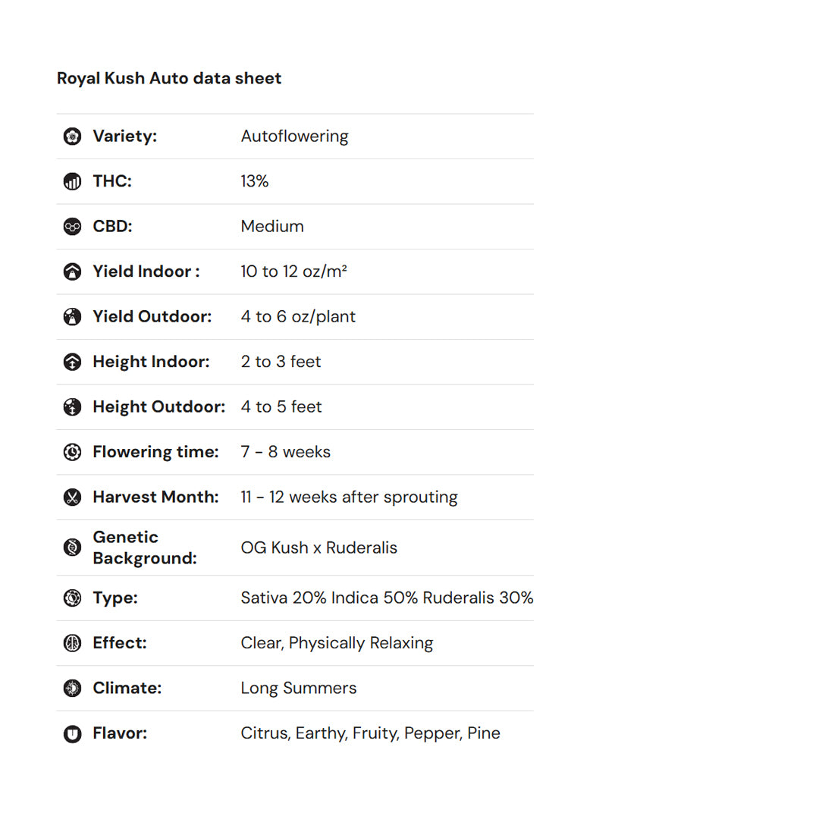This screenshot has width=819, height=819.
Task: Click the 13% THC value
Action: [x=255, y=181]
